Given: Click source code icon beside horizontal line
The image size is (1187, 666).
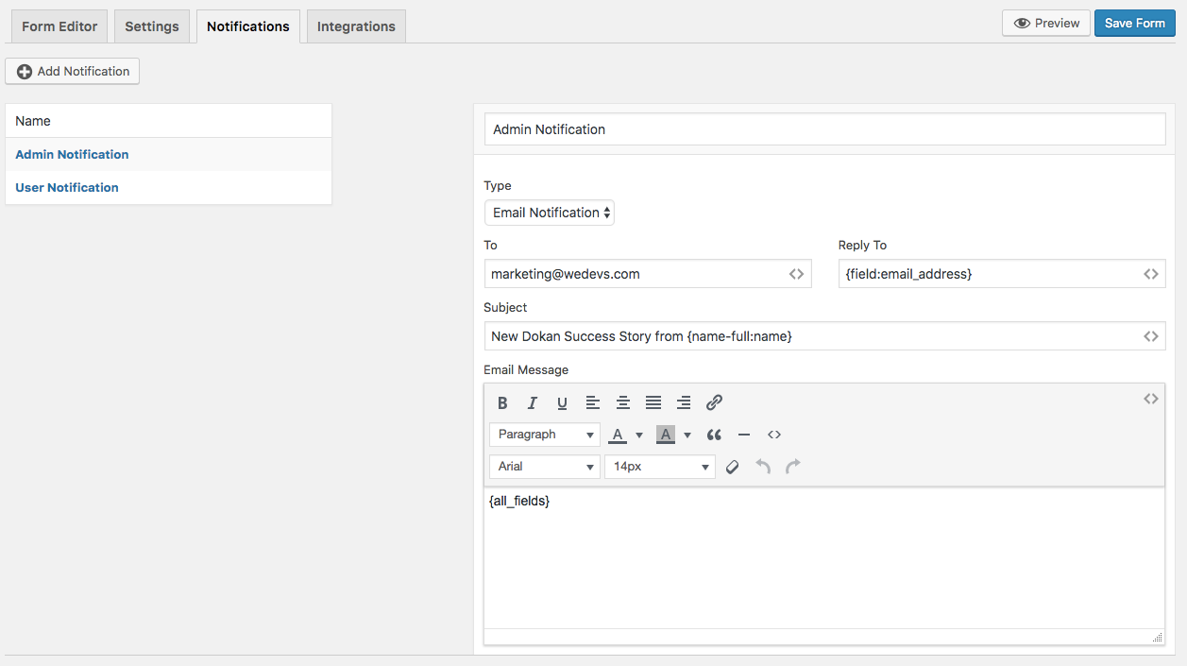Looking at the screenshot, I should 774,435.
